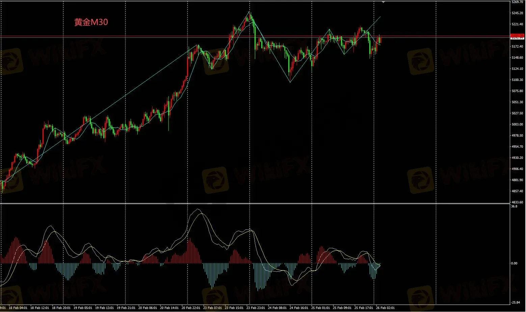Click the '25 Feb 17:01' time label
The height and width of the screenshot is (312, 526).
click(x=364, y=308)
